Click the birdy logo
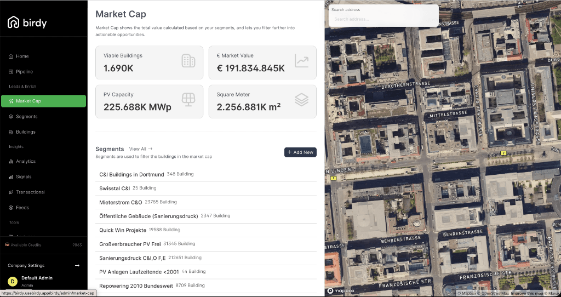561x297 pixels. [27, 22]
